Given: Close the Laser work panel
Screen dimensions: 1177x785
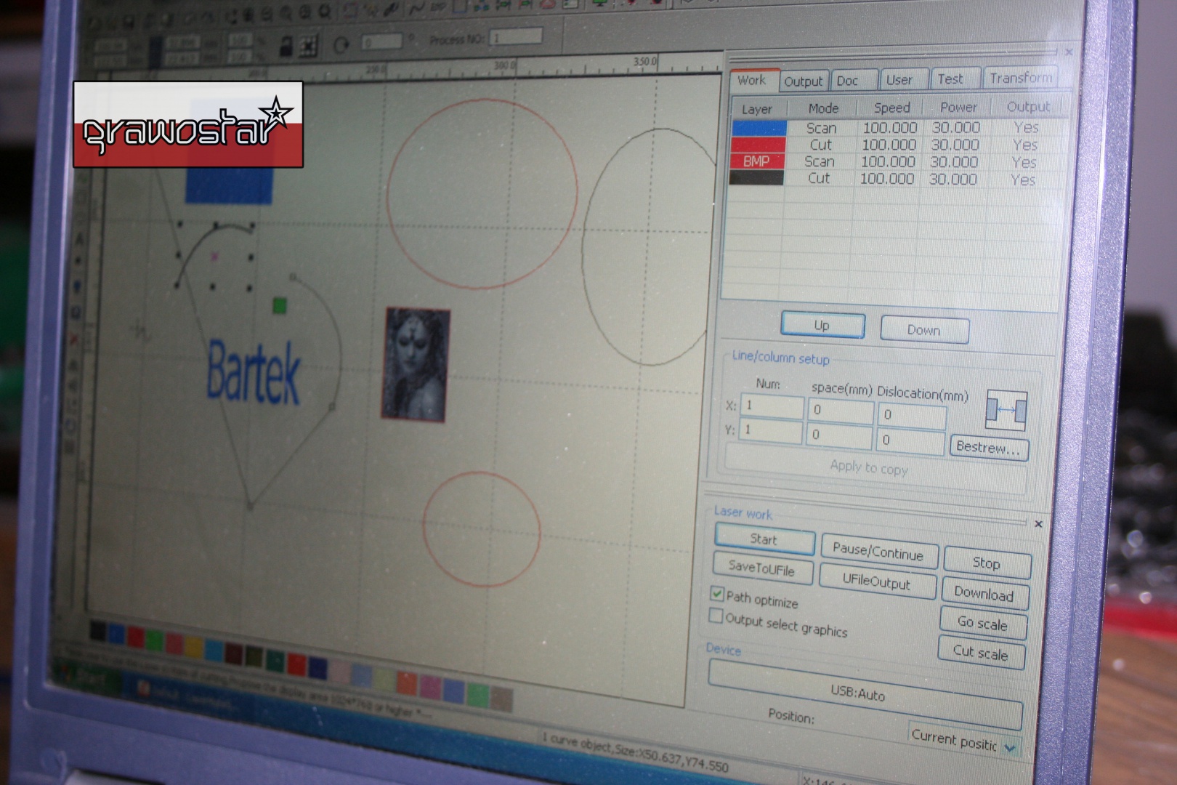Looking at the screenshot, I should [x=1038, y=524].
